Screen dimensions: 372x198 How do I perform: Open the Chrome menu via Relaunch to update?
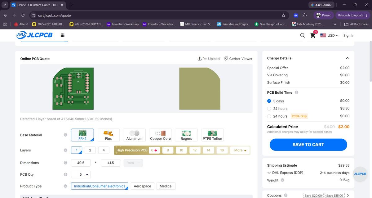coord(353,15)
